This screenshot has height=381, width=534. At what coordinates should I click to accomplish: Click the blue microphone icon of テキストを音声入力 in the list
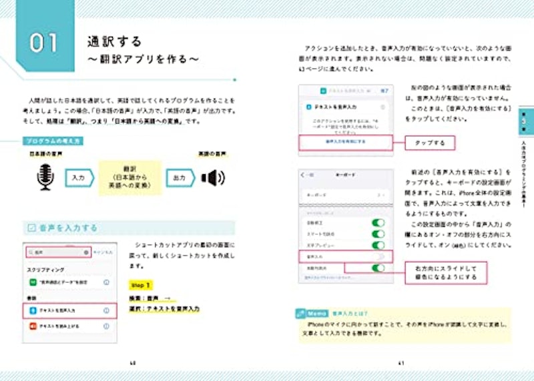33,310
